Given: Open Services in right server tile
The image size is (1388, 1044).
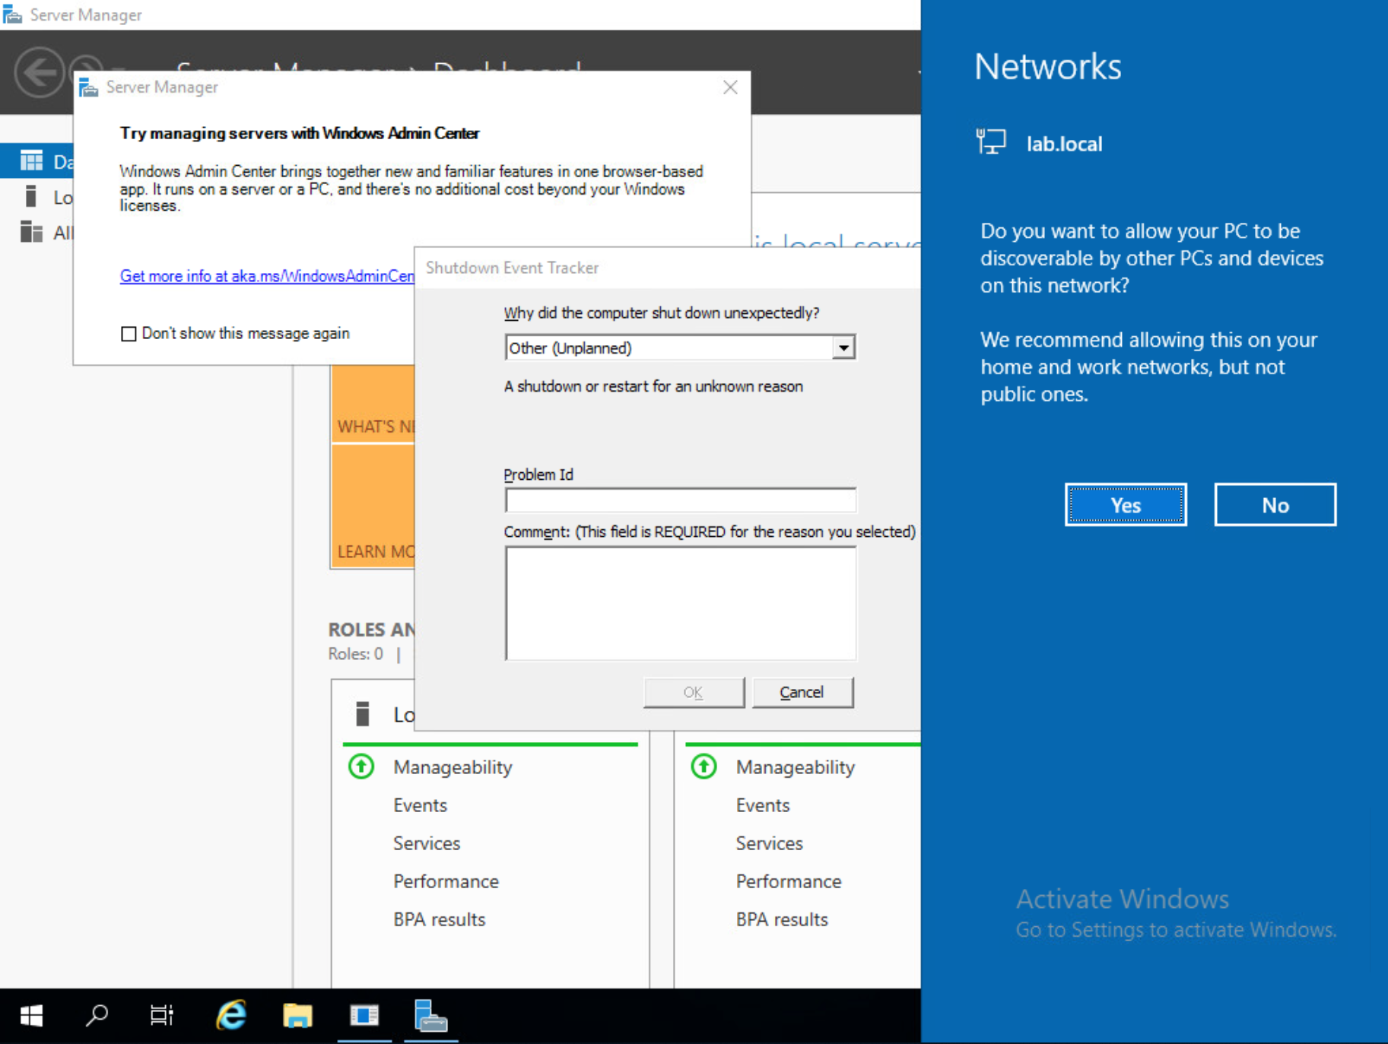Looking at the screenshot, I should (x=769, y=843).
